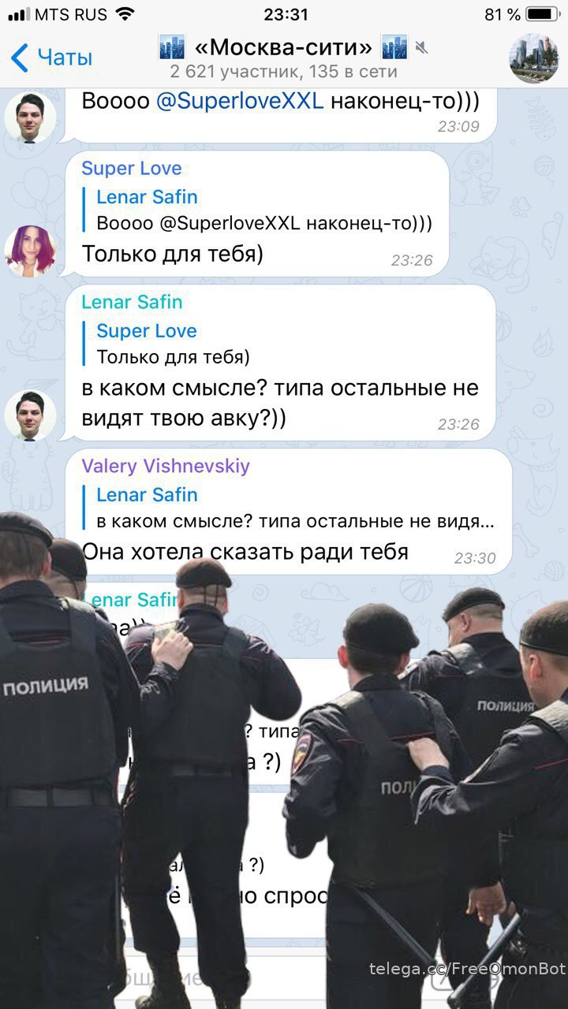
Task: Tap the left building emoji in title
Action: (172, 48)
